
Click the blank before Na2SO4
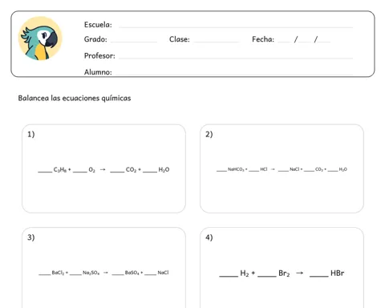[x=75, y=274]
